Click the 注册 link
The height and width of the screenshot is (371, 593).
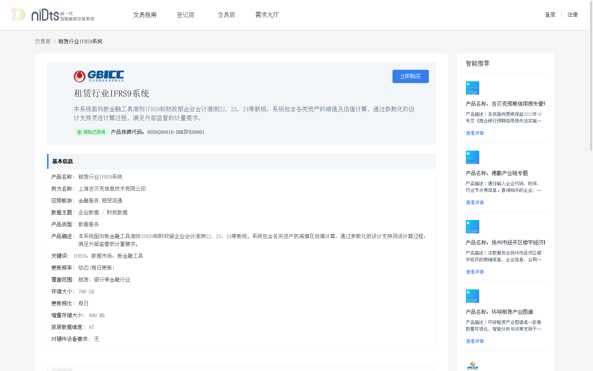[x=573, y=15]
